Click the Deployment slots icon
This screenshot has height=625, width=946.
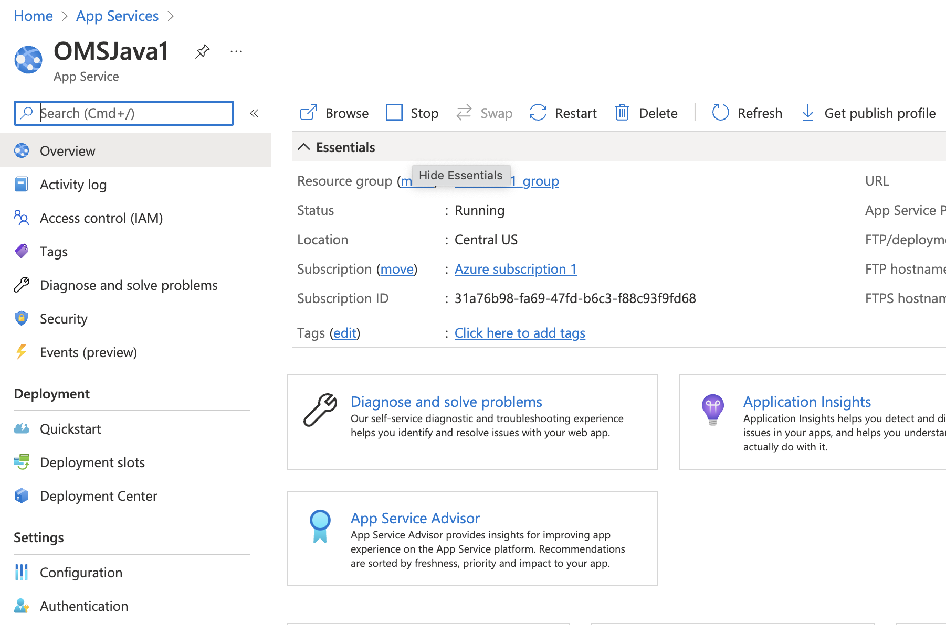point(22,462)
